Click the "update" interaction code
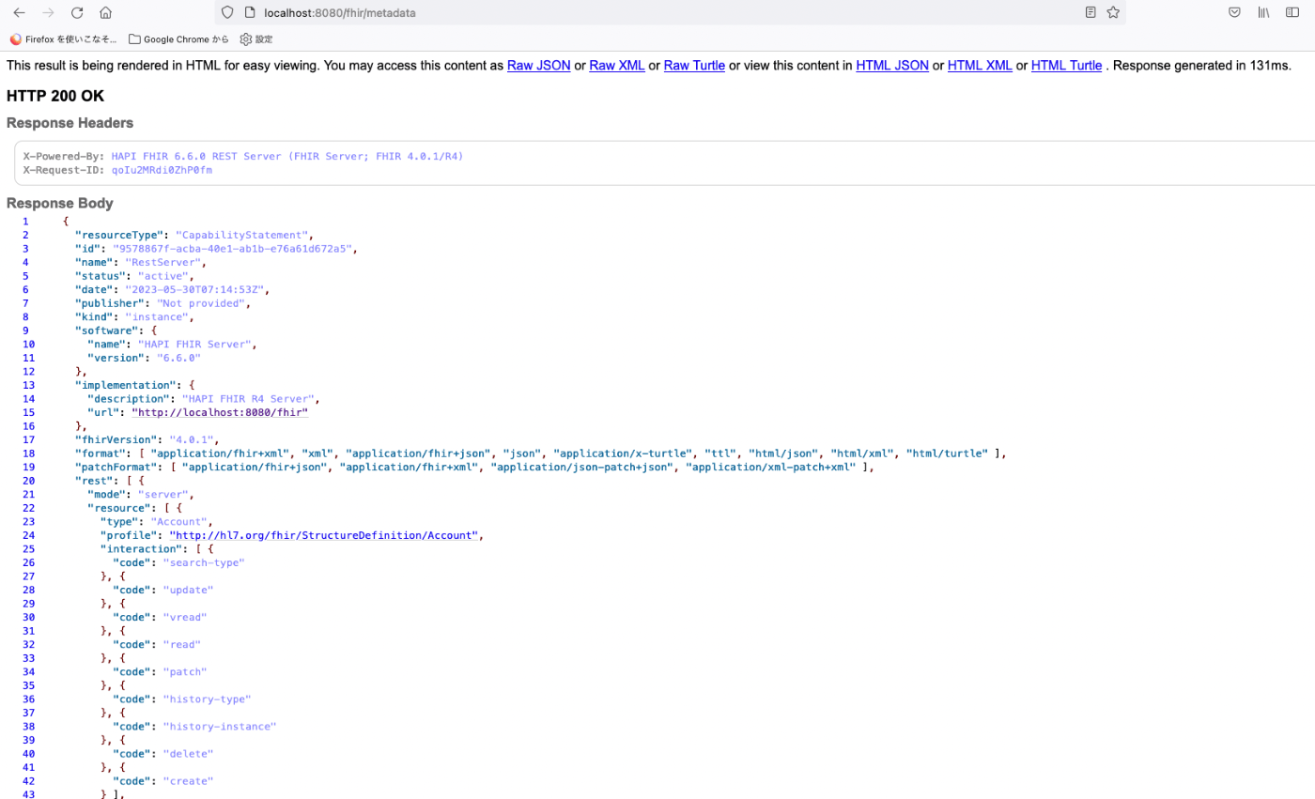Image resolution: width=1315 pixels, height=799 pixels. coord(188,590)
